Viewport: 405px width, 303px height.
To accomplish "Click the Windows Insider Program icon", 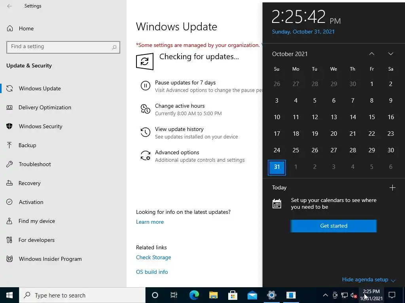I will 9,259.
